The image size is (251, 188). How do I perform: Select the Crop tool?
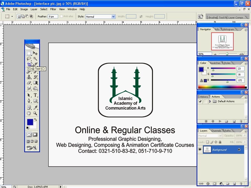29,64
